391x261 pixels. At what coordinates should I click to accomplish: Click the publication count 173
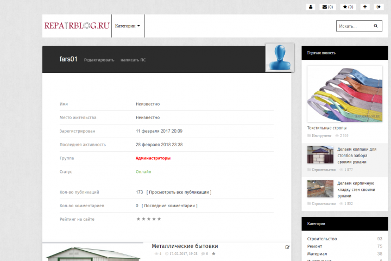[140, 192]
